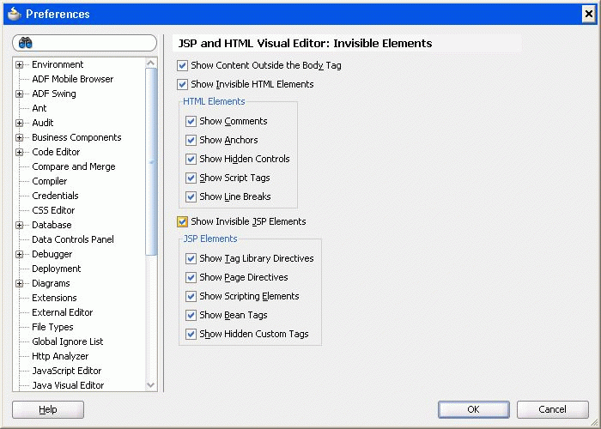The height and width of the screenshot is (429, 601).
Task: Open the File Types preferences page
Action: 52,327
